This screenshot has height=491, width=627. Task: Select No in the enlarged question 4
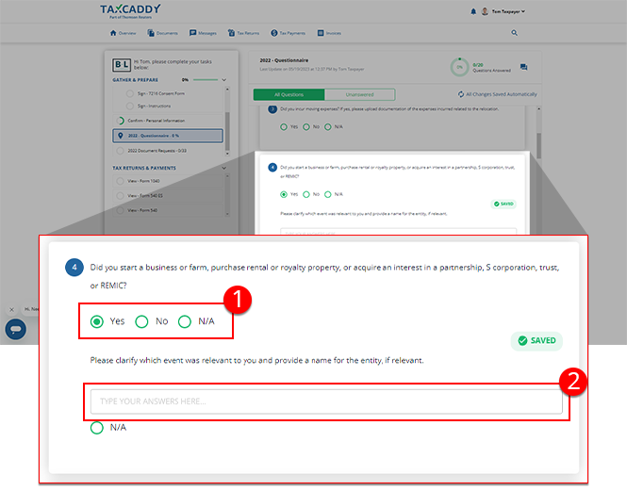(141, 321)
